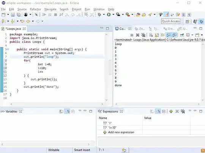
Task: Switch to the Debug perspective icon
Action: pyautogui.click(x=201, y=21)
